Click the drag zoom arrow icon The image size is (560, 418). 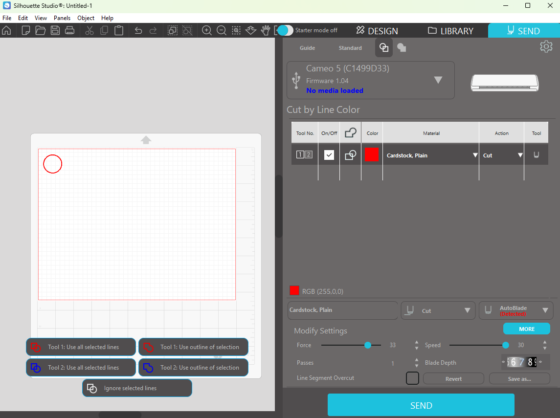point(251,31)
